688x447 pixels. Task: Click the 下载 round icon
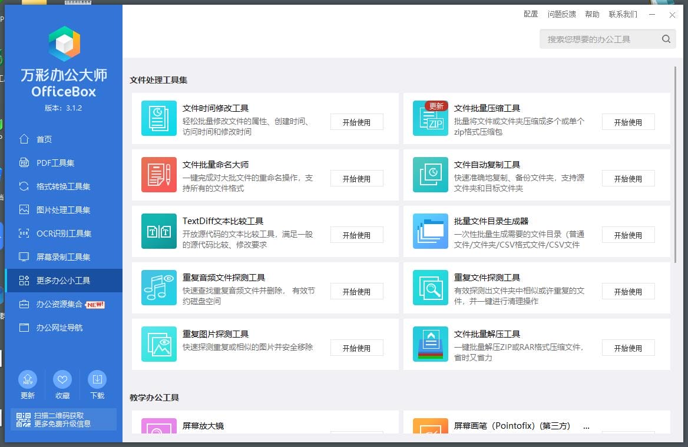(97, 379)
